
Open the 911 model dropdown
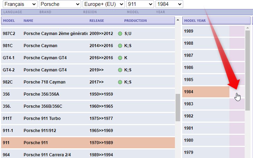[140, 4]
